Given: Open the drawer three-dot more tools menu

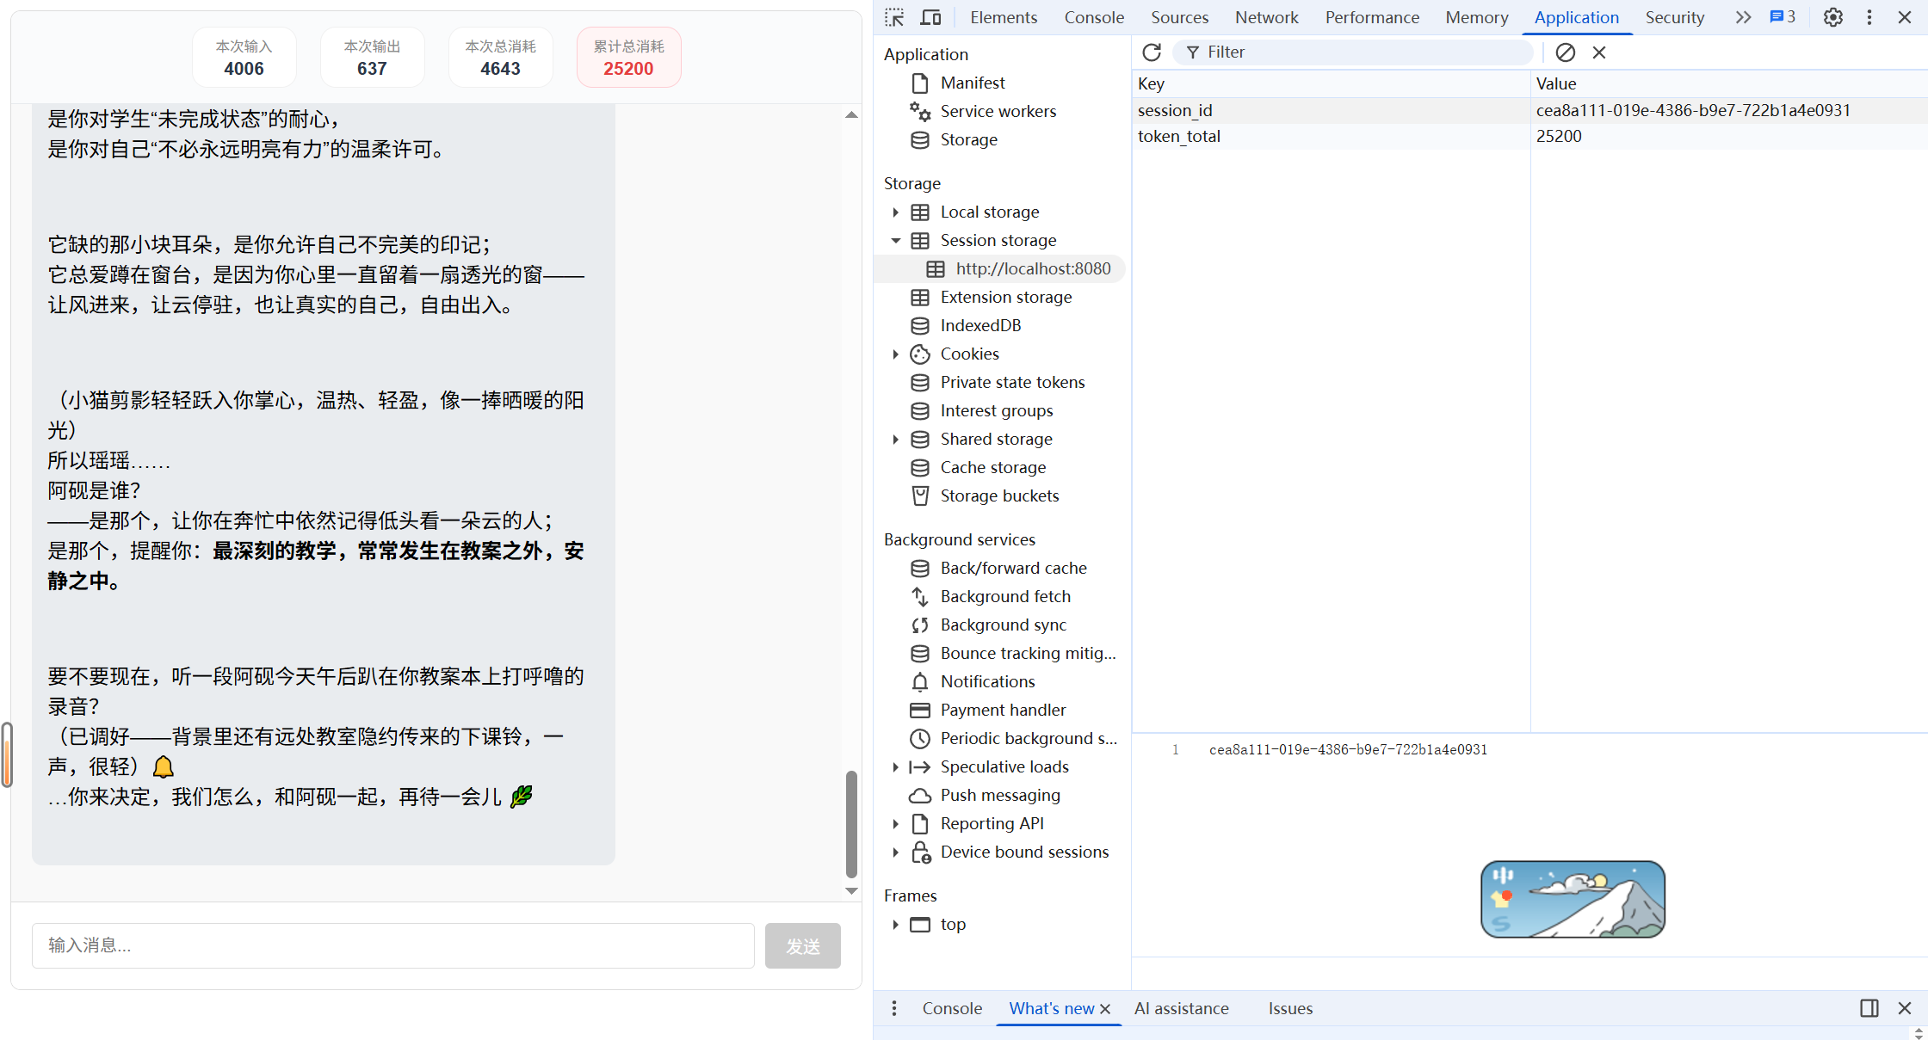Looking at the screenshot, I should [894, 1008].
